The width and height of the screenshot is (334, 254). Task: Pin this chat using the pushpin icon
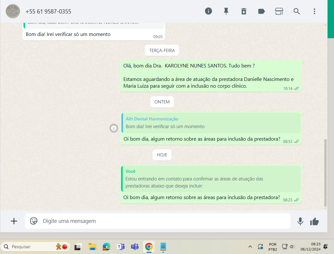point(226,11)
